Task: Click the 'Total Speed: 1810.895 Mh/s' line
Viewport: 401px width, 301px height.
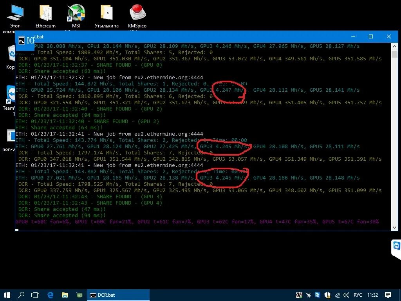Action: (x=116, y=96)
